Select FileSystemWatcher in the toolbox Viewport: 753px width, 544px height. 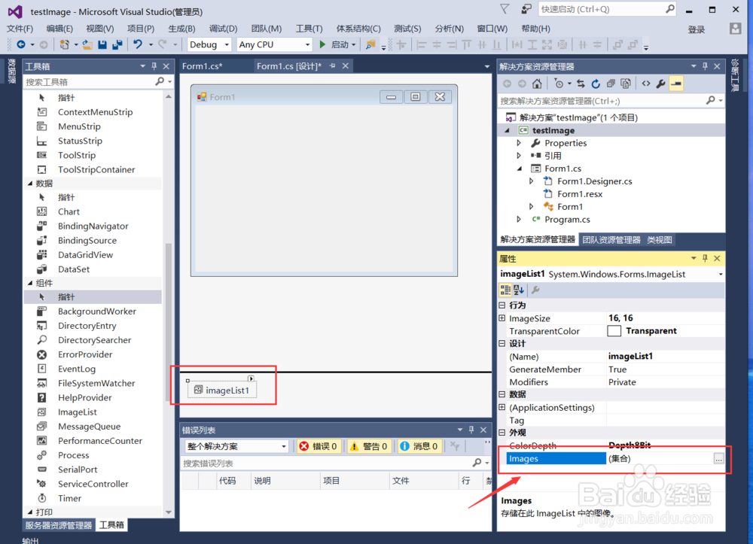96,383
